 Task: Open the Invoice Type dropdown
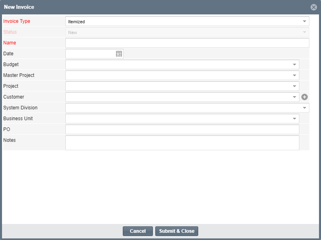click(x=305, y=21)
